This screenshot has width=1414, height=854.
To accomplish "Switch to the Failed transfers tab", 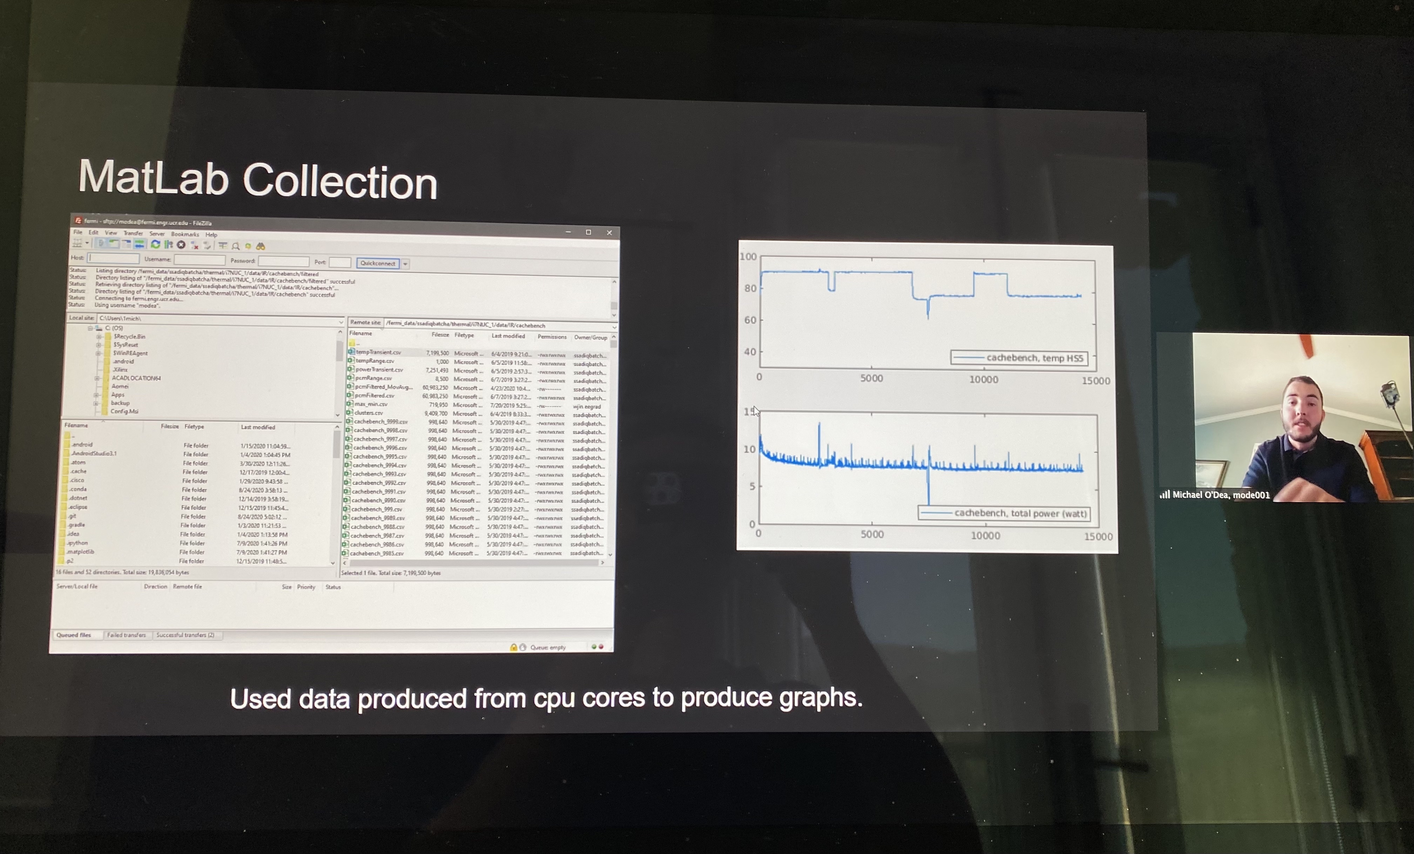I will 126,635.
